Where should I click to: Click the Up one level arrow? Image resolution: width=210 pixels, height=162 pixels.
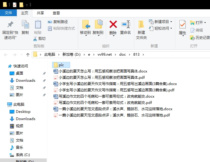[x=28, y=54]
